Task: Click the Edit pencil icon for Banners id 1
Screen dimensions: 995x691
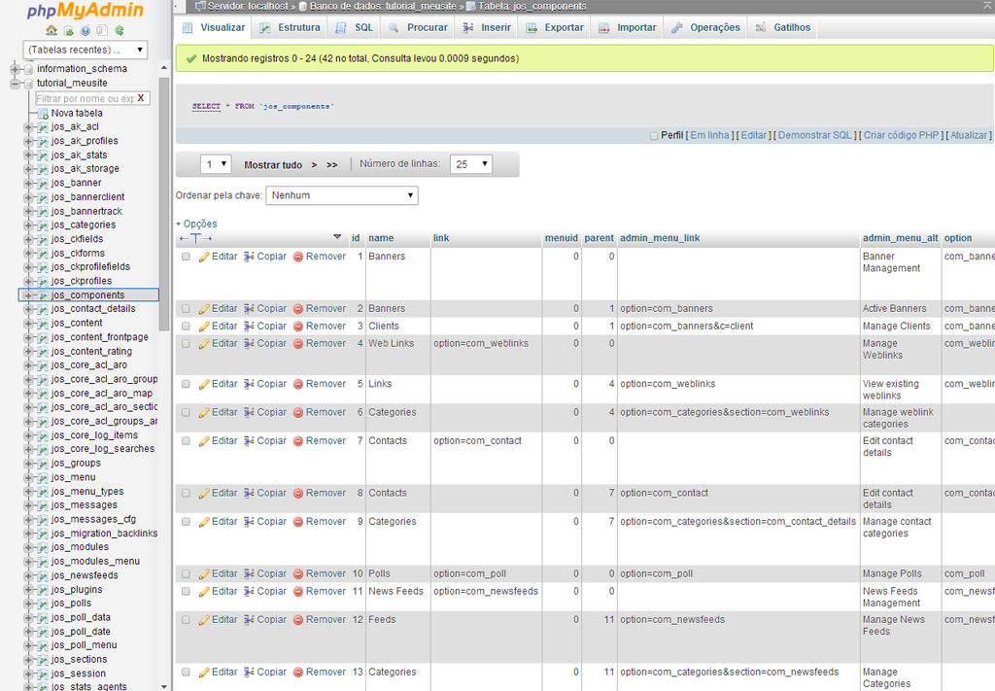Action: click(204, 257)
